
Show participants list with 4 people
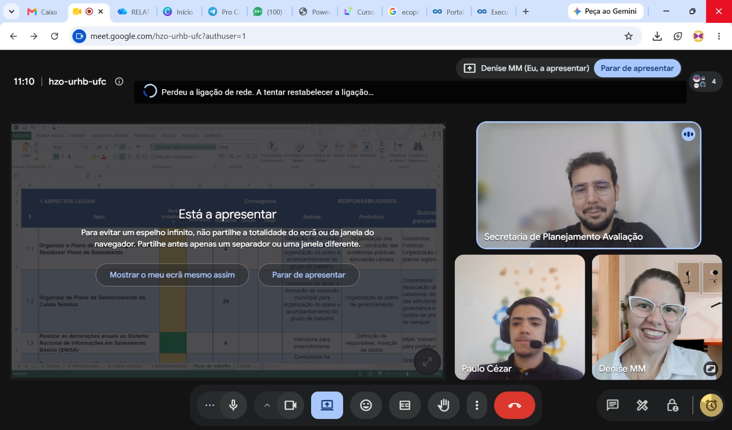click(705, 81)
